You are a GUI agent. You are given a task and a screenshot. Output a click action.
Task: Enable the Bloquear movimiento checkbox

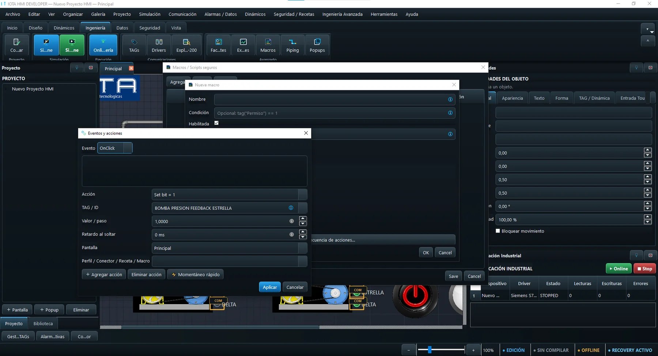click(498, 231)
